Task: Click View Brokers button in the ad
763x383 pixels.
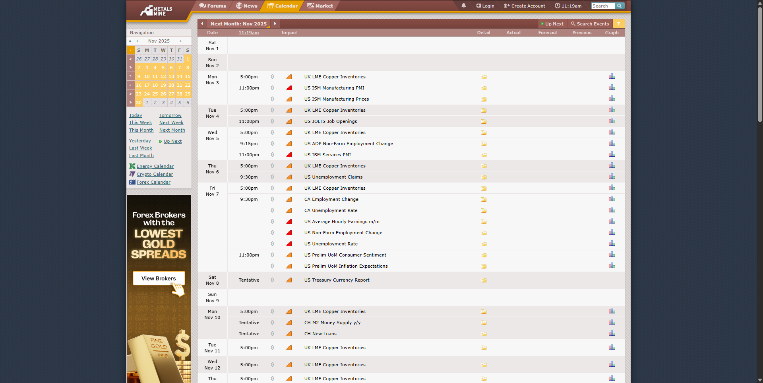Action: 159,278
